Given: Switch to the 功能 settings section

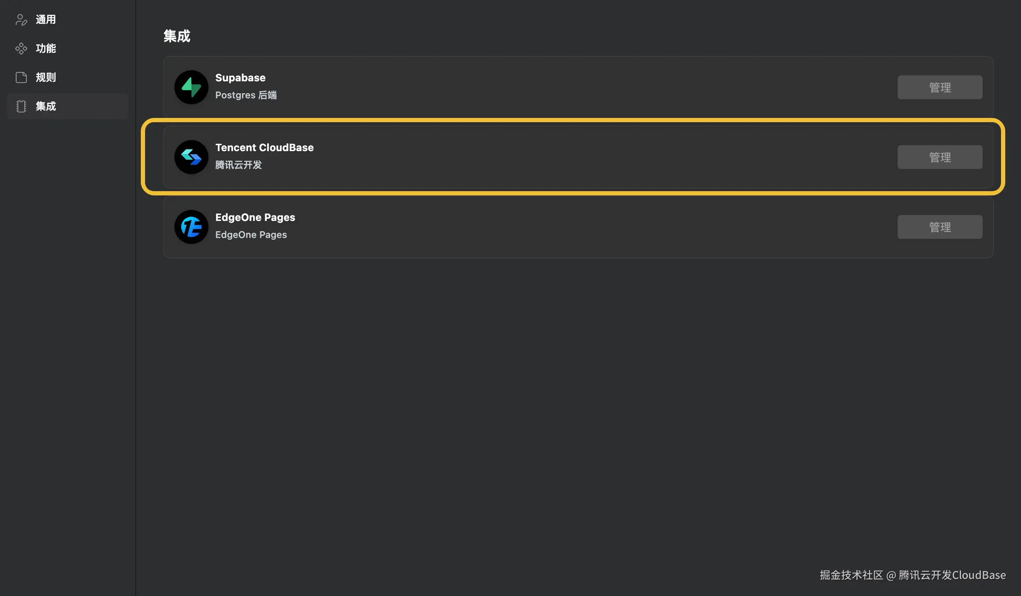Looking at the screenshot, I should click(46, 49).
